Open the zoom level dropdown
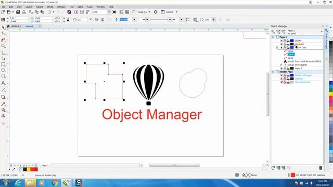This screenshot has width=333, height=187. (109, 12)
